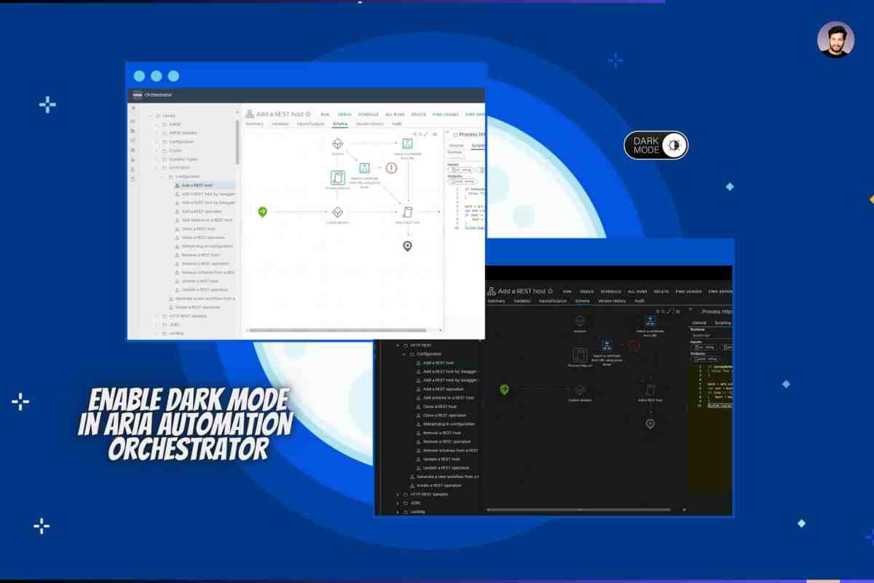
Task: Click DELETE in the dark window
Action: coord(661,291)
